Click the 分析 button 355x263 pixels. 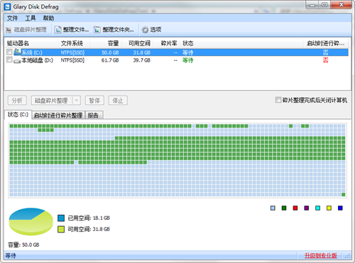17,101
